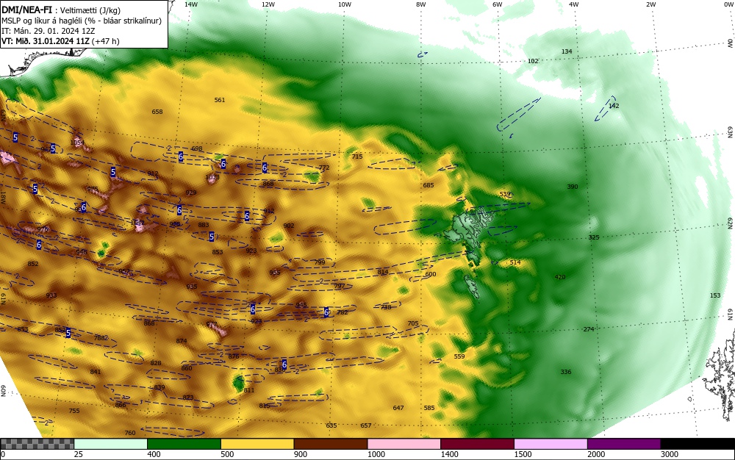Click the map value 814
The height and width of the screenshot is (460, 735).
pyautogui.click(x=382, y=272)
